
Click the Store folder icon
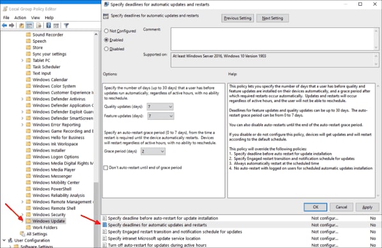coord(28,47)
